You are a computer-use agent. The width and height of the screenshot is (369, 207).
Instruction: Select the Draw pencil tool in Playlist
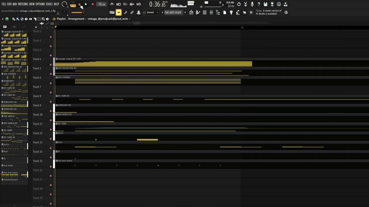13,19
